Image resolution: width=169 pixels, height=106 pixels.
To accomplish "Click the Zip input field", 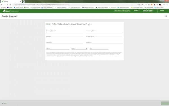I will (99, 48).
